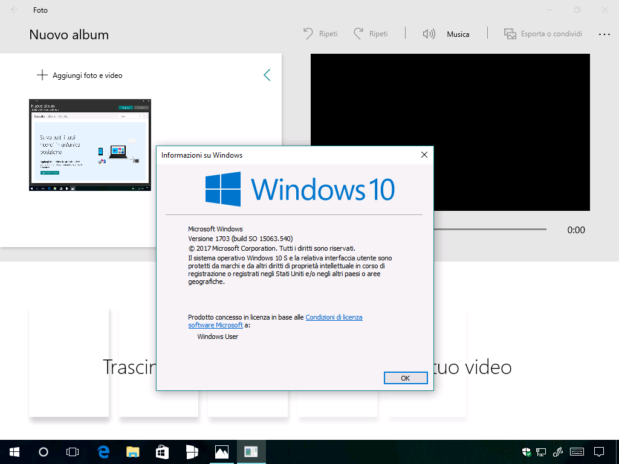Click Aggiungi foto e video
Screen dimensions: 619x464
(x=79, y=75)
